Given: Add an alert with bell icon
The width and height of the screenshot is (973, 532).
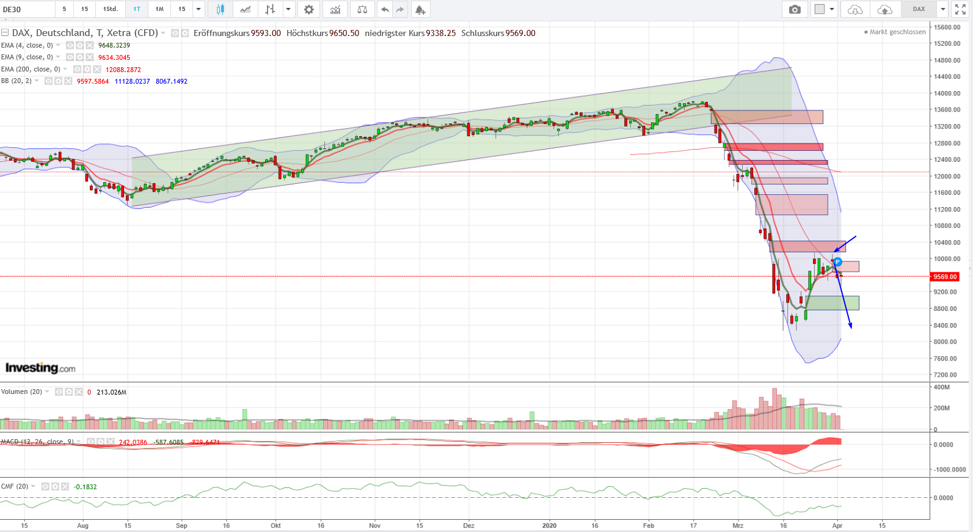Looking at the screenshot, I should tap(420, 9).
